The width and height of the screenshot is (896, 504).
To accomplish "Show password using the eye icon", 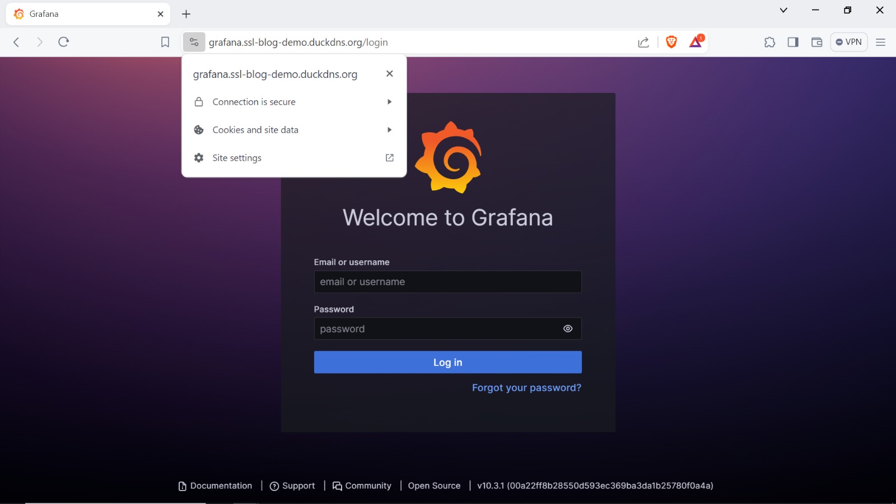I will (x=568, y=329).
